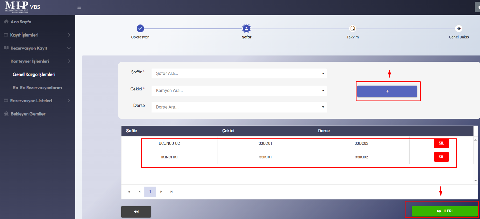This screenshot has height=219, width=480.
Task: Click the hamburger menu icon in header
Action: [79, 7]
